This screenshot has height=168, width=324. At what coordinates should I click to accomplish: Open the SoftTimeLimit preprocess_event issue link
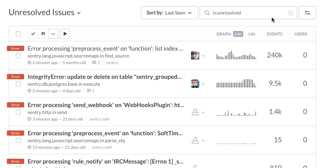(105, 133)
